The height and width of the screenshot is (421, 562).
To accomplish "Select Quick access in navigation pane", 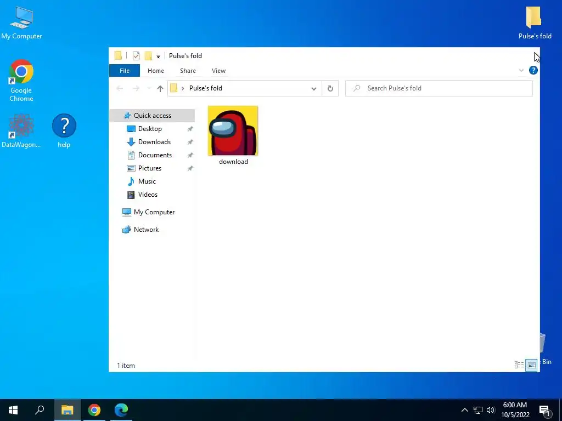I will tap(153, 116).
